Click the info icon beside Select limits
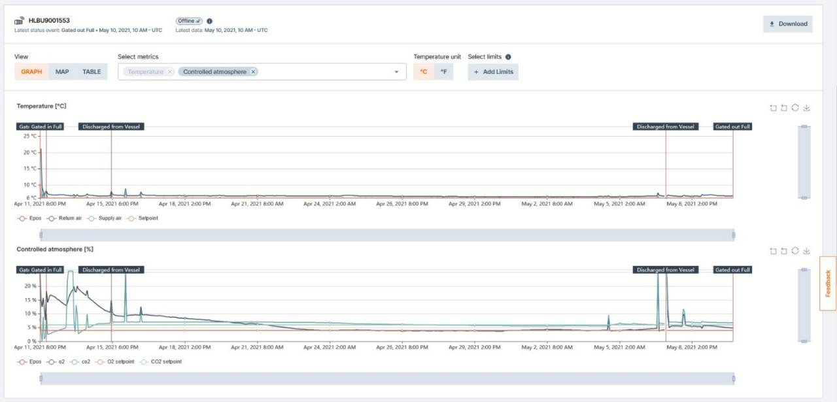The image size is (837, 402). (x=508, y=57)
